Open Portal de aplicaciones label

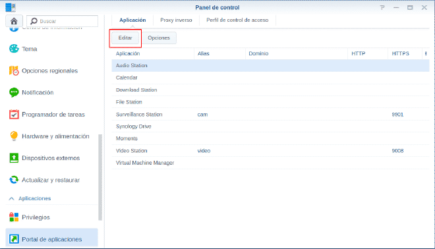pyautogui.click(x=52, y=239)
